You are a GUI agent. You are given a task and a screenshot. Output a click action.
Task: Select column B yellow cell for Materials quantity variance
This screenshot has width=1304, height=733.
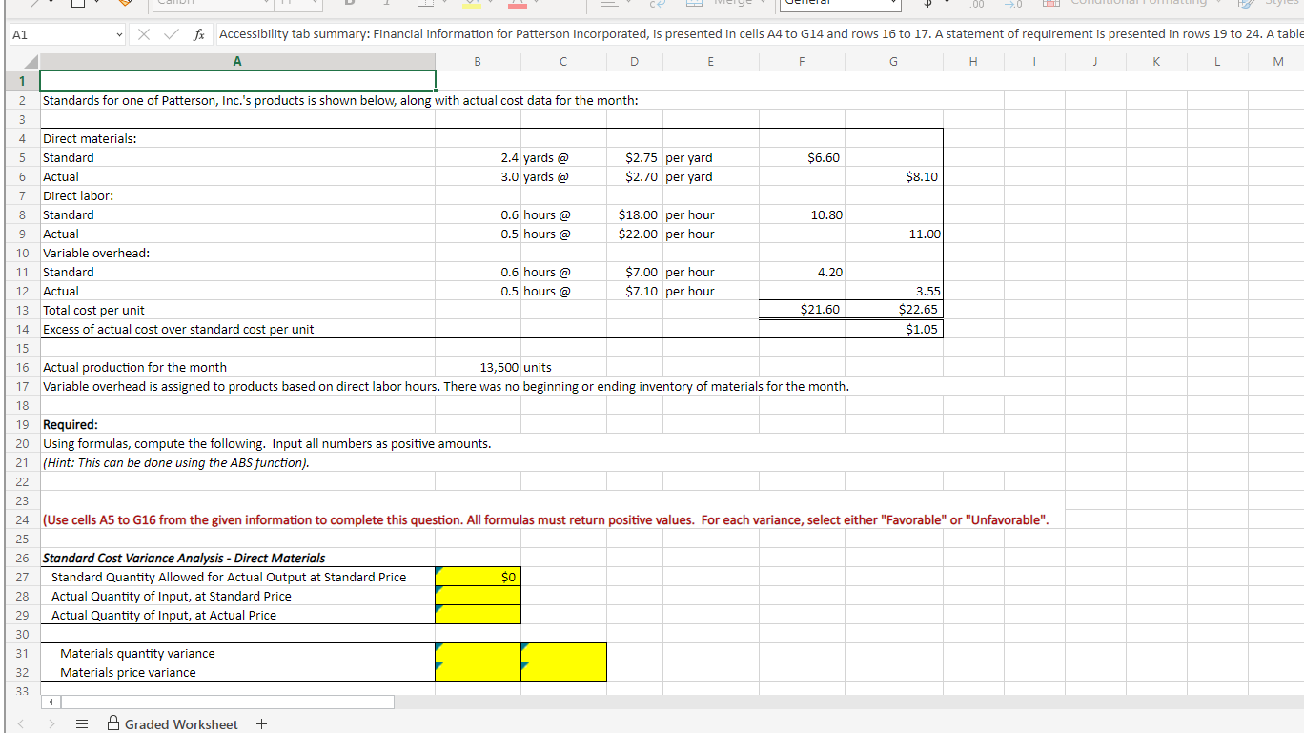click(x=478, y=653)
